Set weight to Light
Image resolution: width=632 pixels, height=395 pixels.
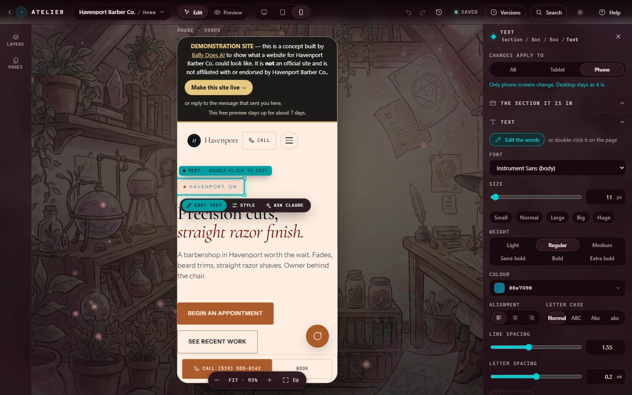click(513, 245)
